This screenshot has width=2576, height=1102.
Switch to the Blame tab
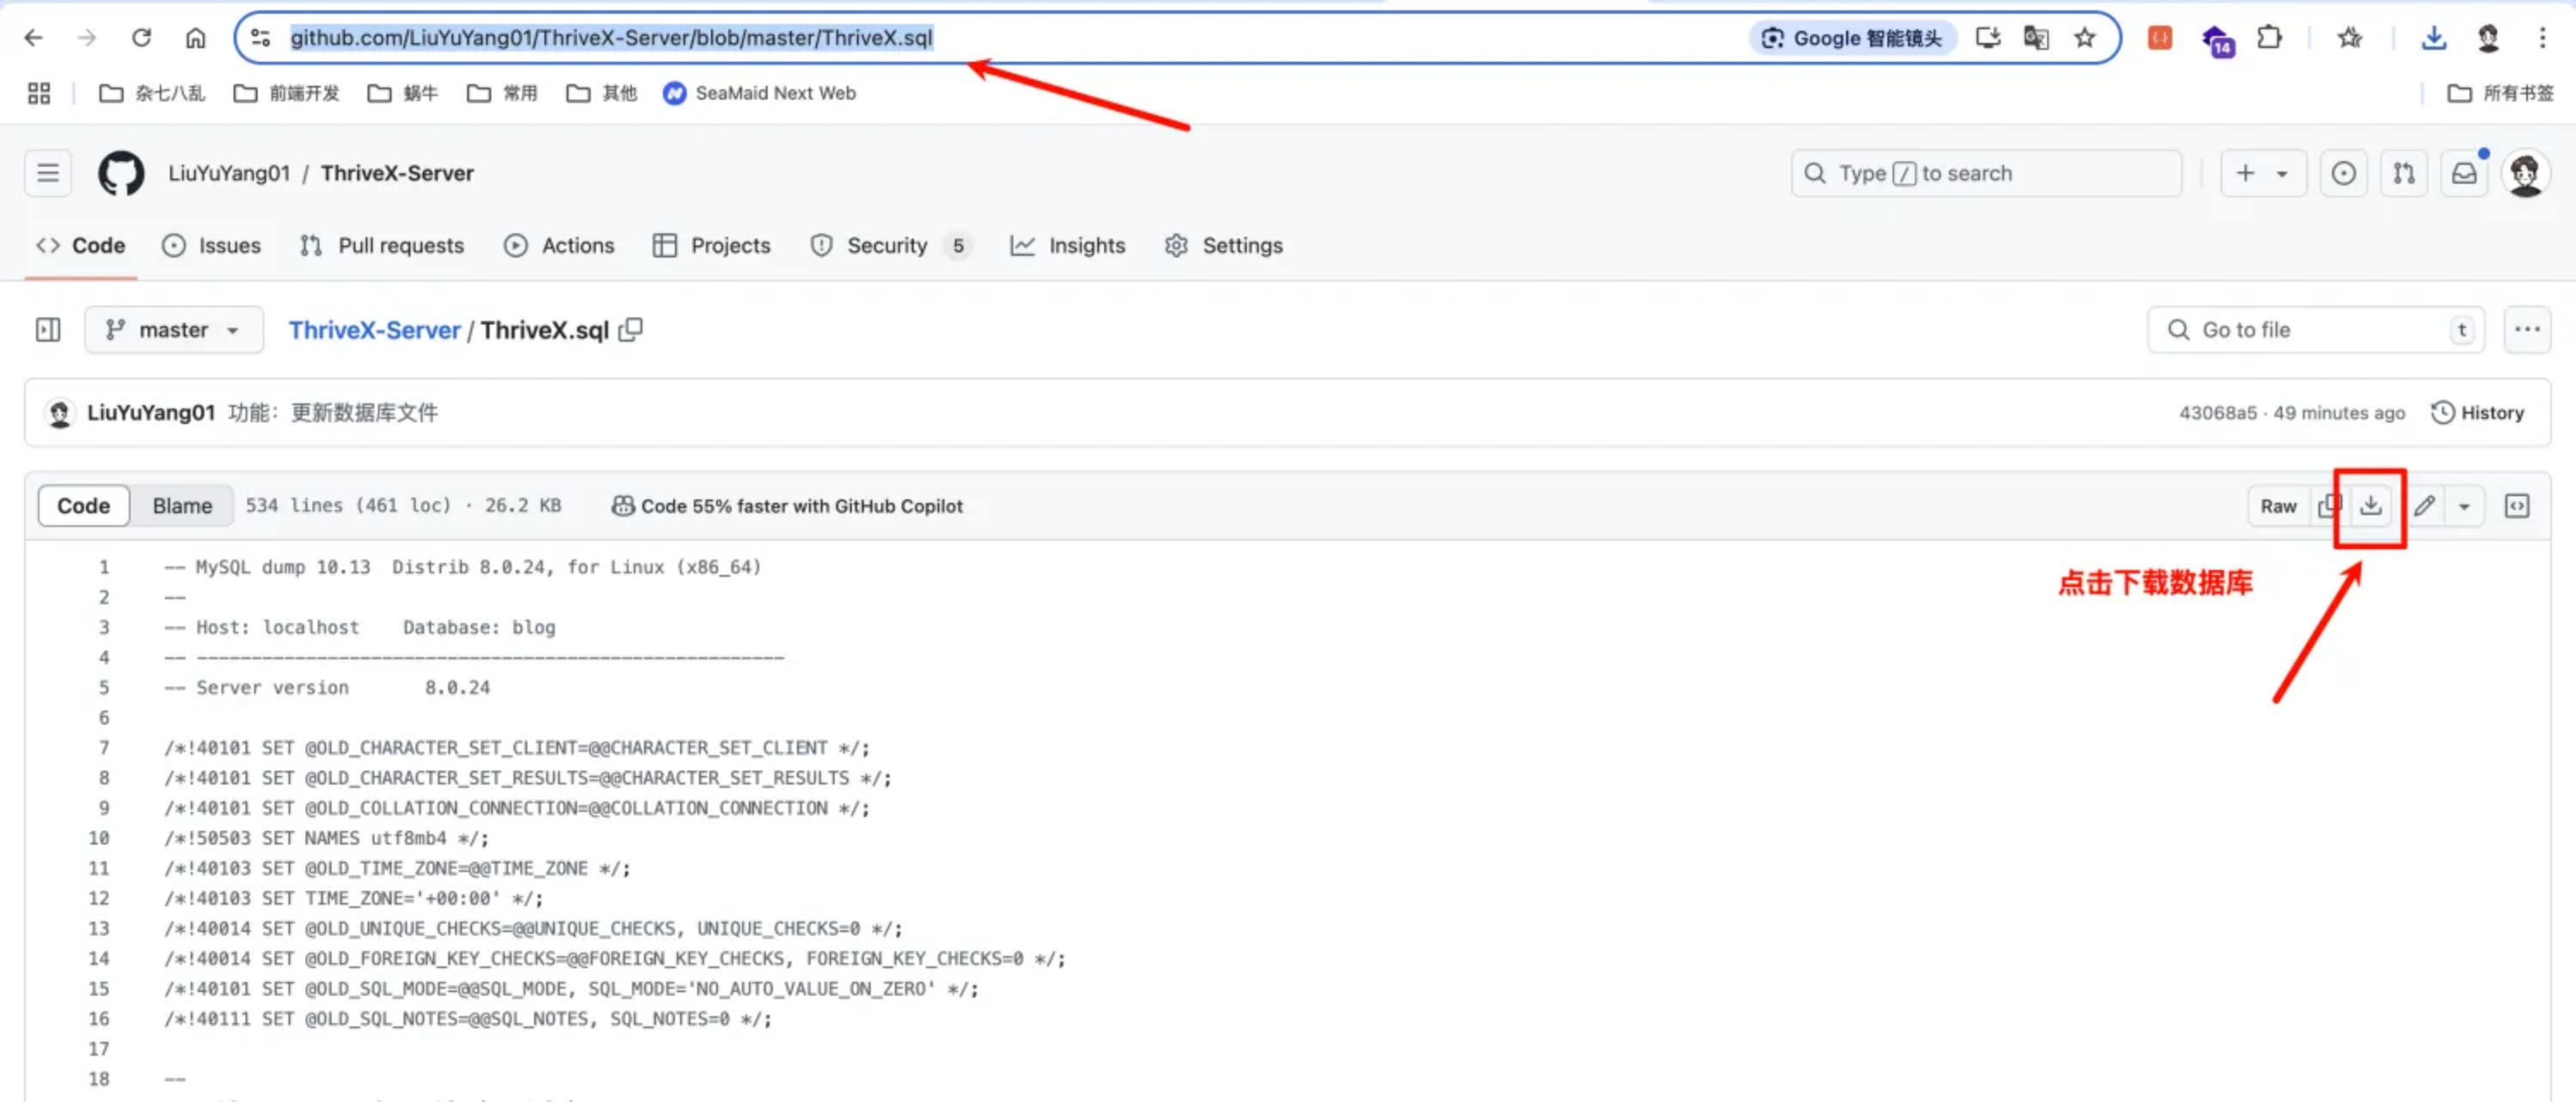click(x=179, y=506)
